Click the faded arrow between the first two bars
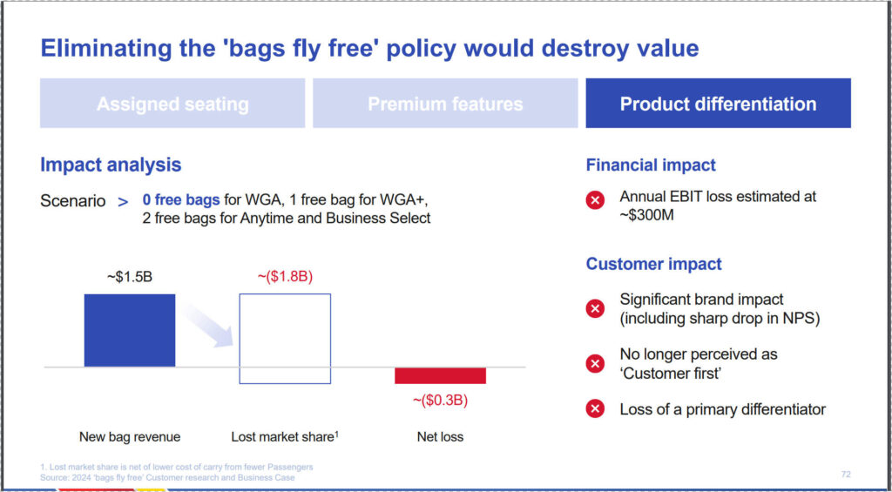This screenshot has height=492, width=892. click(208, 324)
